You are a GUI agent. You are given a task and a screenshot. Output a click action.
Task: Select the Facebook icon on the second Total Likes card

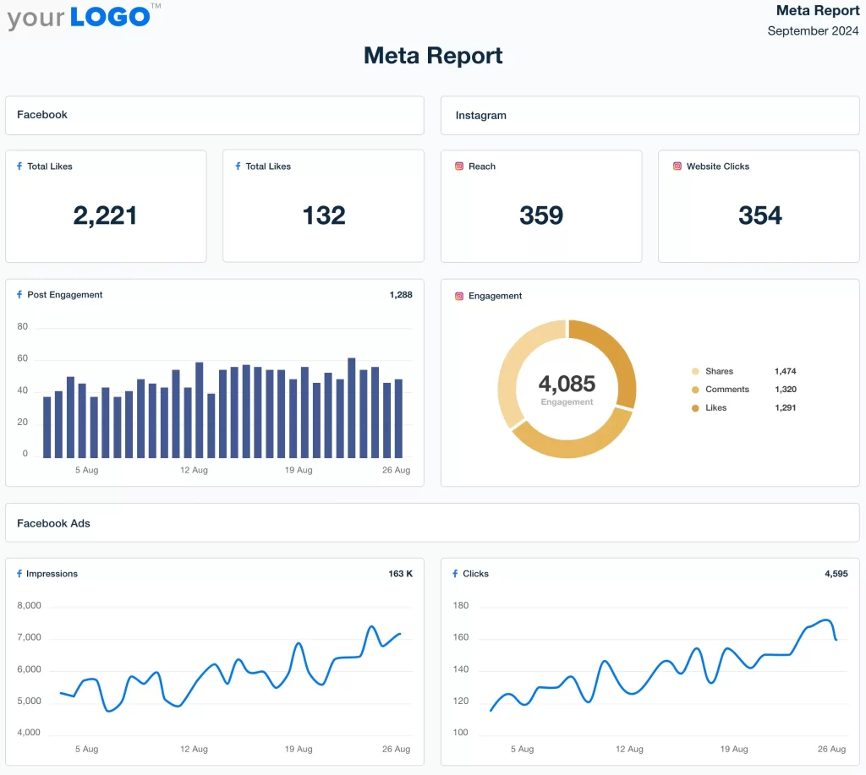point(238,166)
